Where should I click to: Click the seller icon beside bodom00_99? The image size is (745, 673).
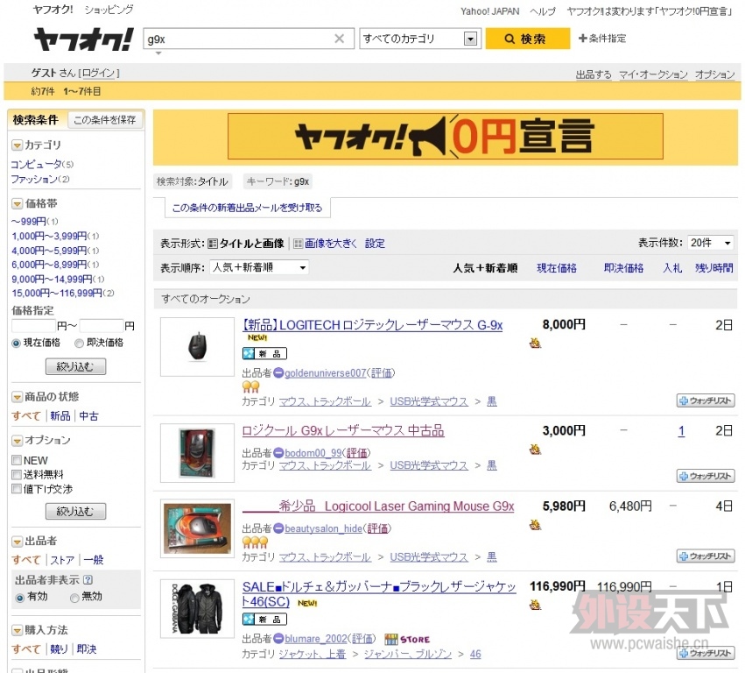pyautogui.click(x=279, y=453)
